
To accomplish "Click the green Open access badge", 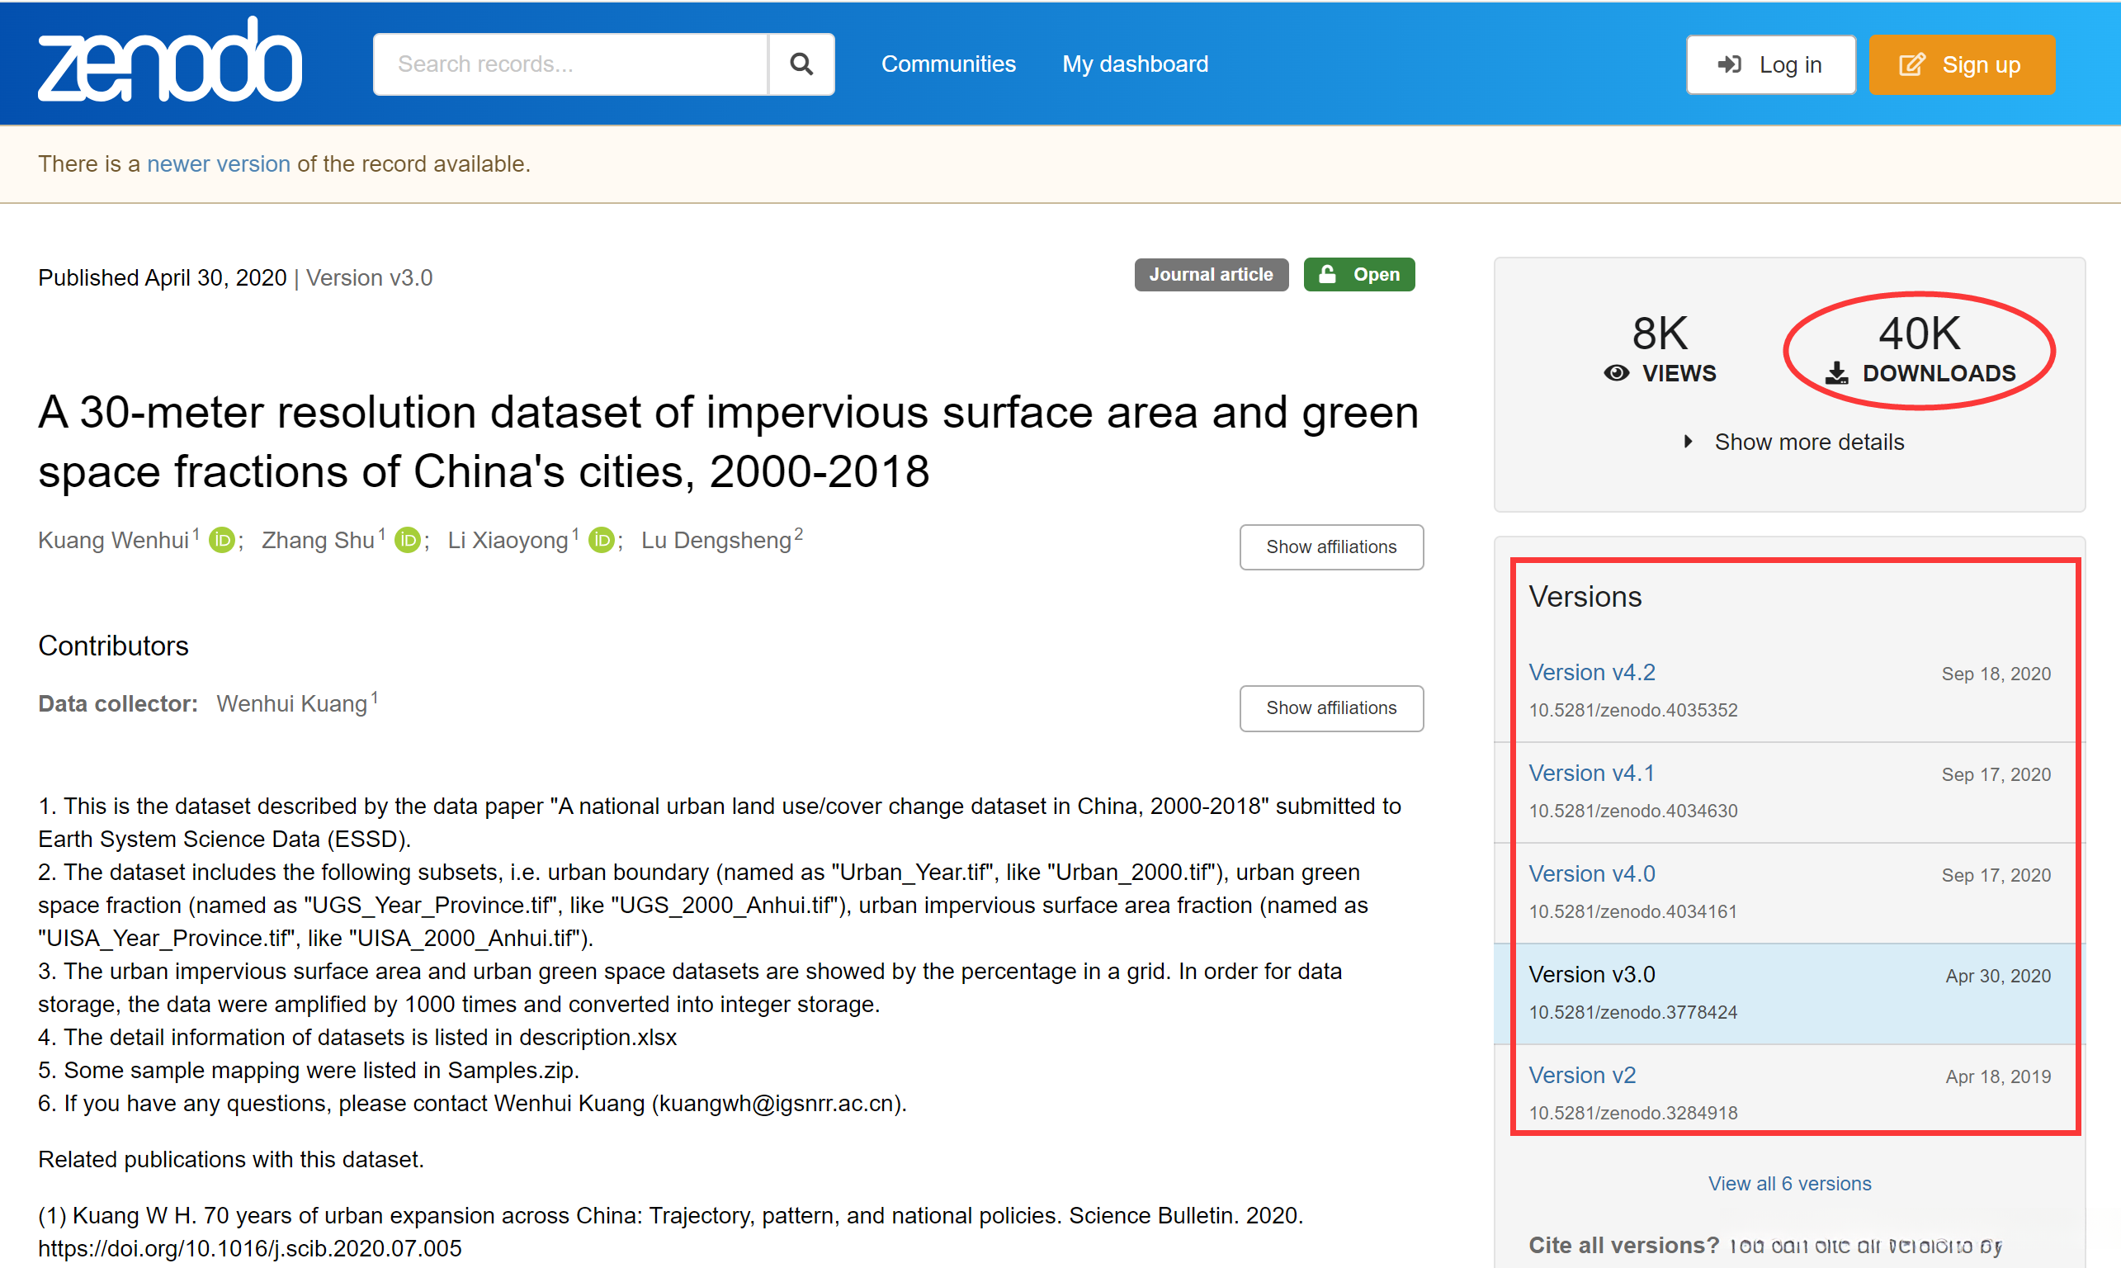I will [1358, 275].
